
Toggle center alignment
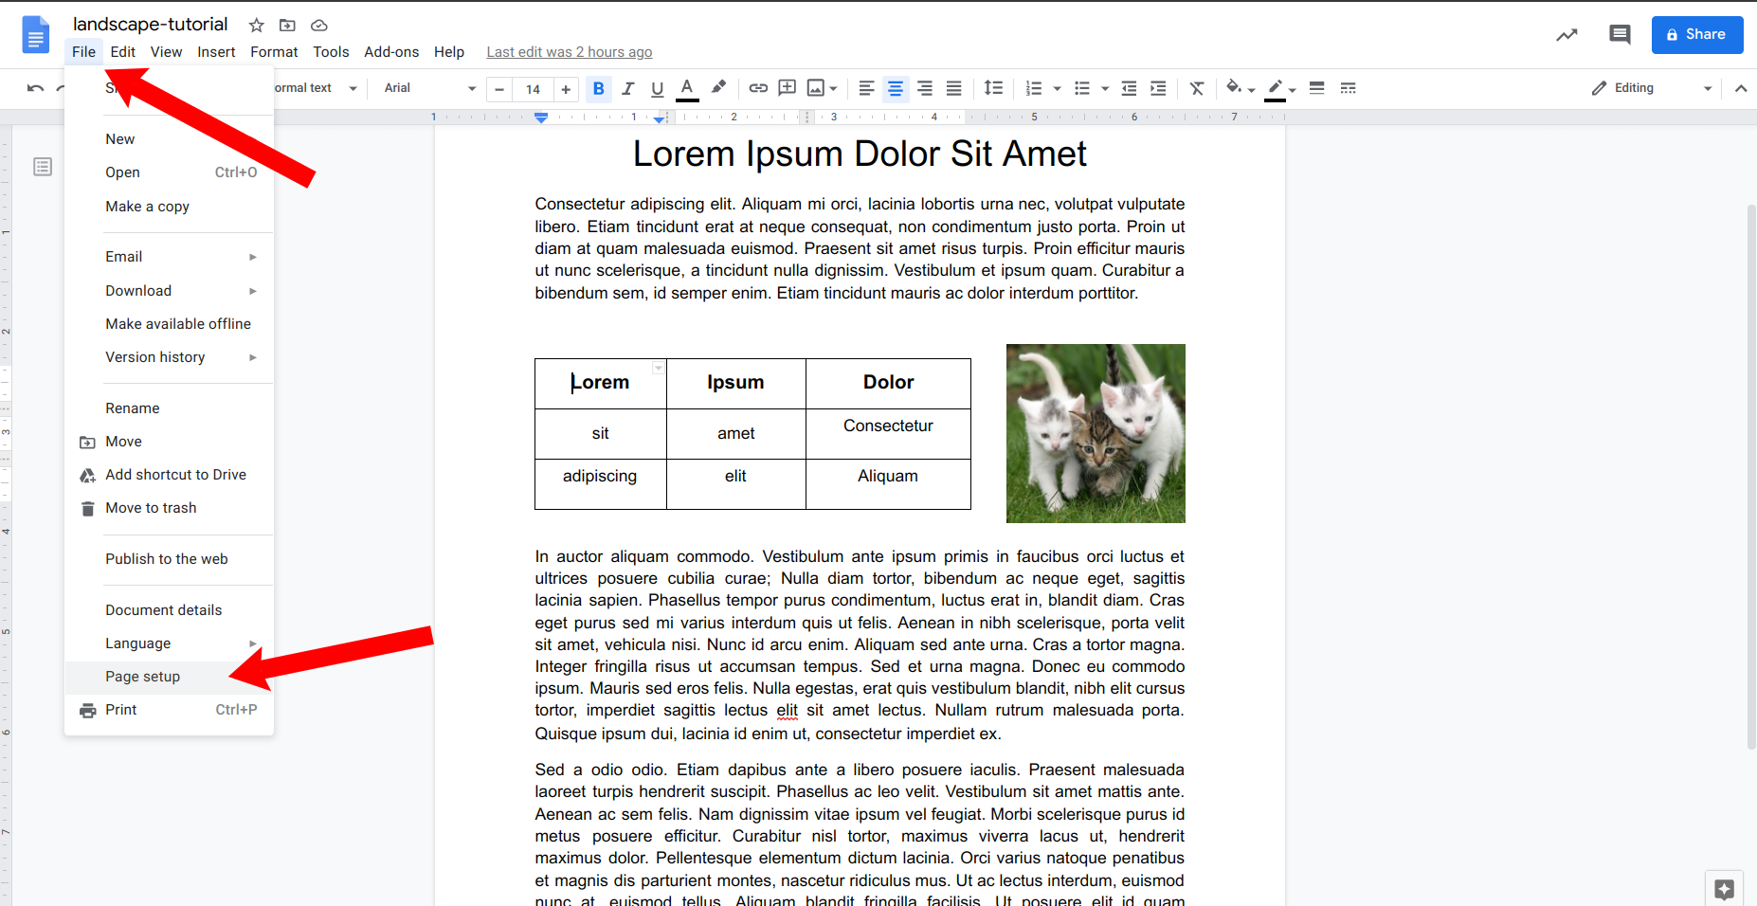pyautogui.click(x=895, y=88)
